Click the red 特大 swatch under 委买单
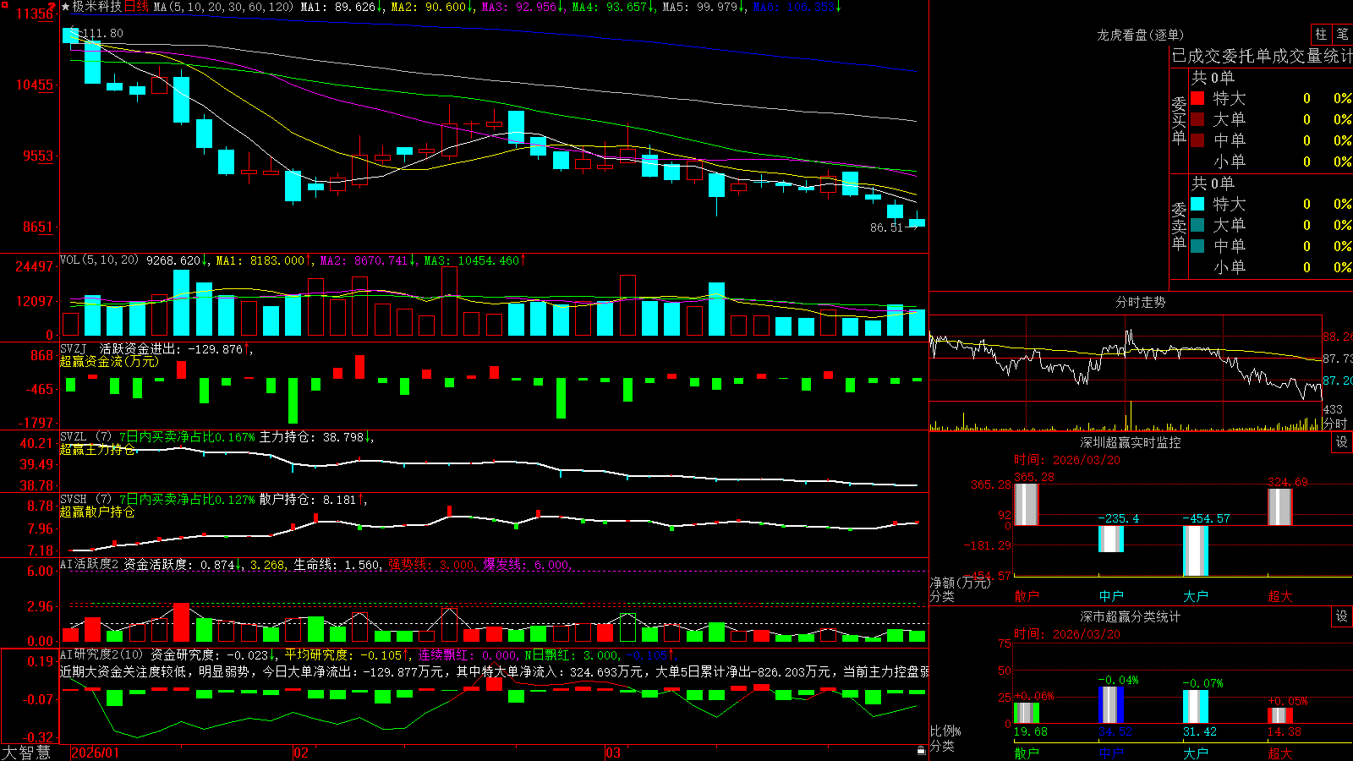 click(x=1197, y=98)
